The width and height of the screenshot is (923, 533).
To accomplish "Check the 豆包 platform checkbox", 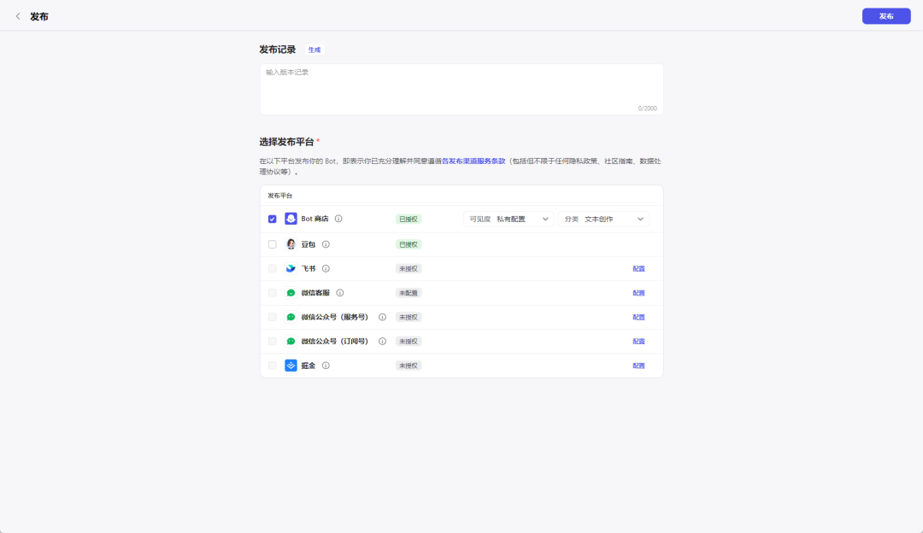I will click(x=272, y=244).
